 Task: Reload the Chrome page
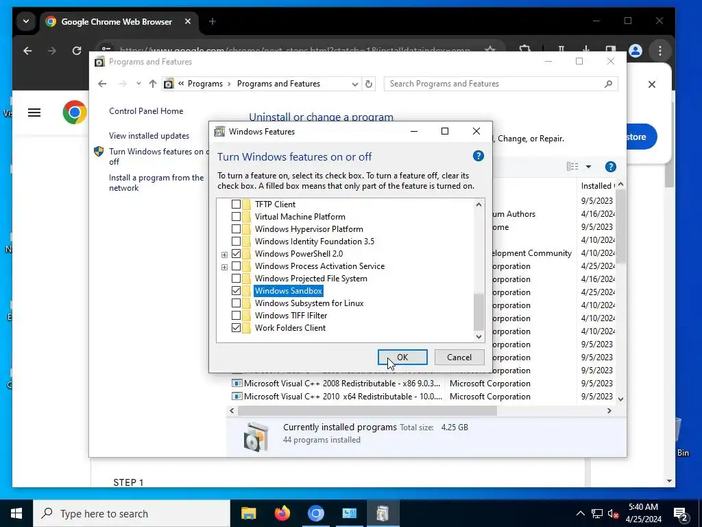click(77, 51)
